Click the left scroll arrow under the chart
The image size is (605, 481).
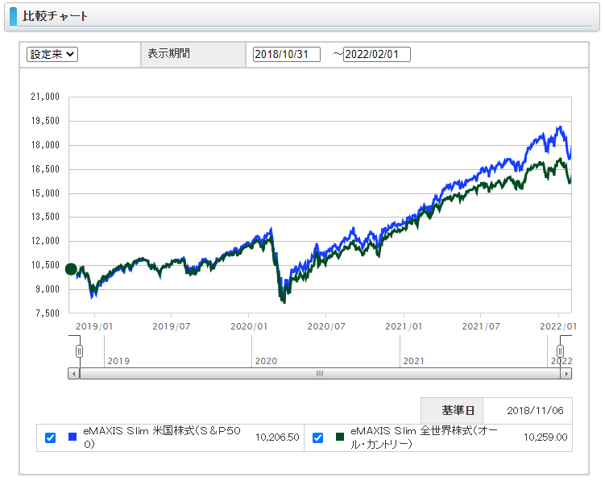coord(74,374)
